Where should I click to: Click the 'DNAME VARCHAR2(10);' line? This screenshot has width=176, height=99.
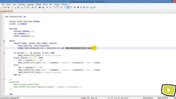click(x=24, y=36)
